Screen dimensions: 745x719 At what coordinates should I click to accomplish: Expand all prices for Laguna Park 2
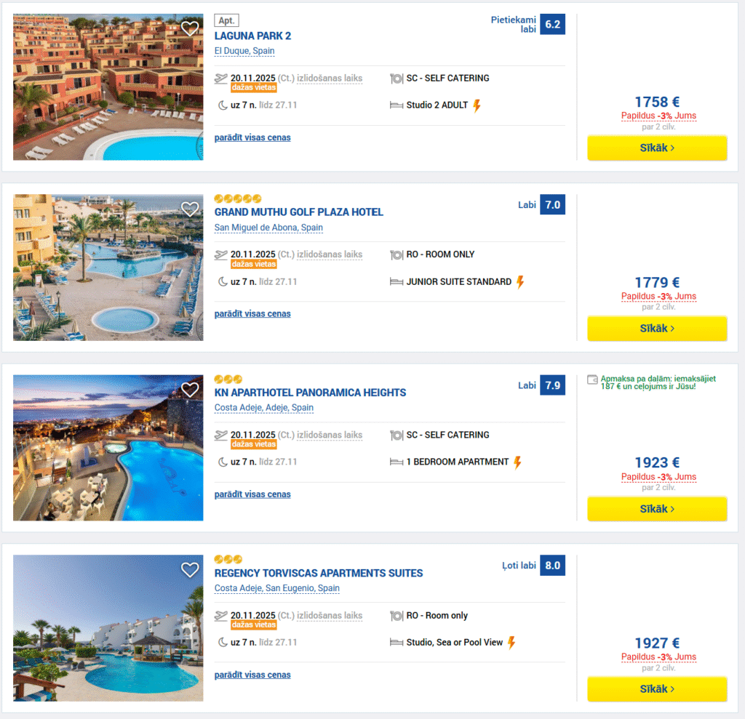252,137
